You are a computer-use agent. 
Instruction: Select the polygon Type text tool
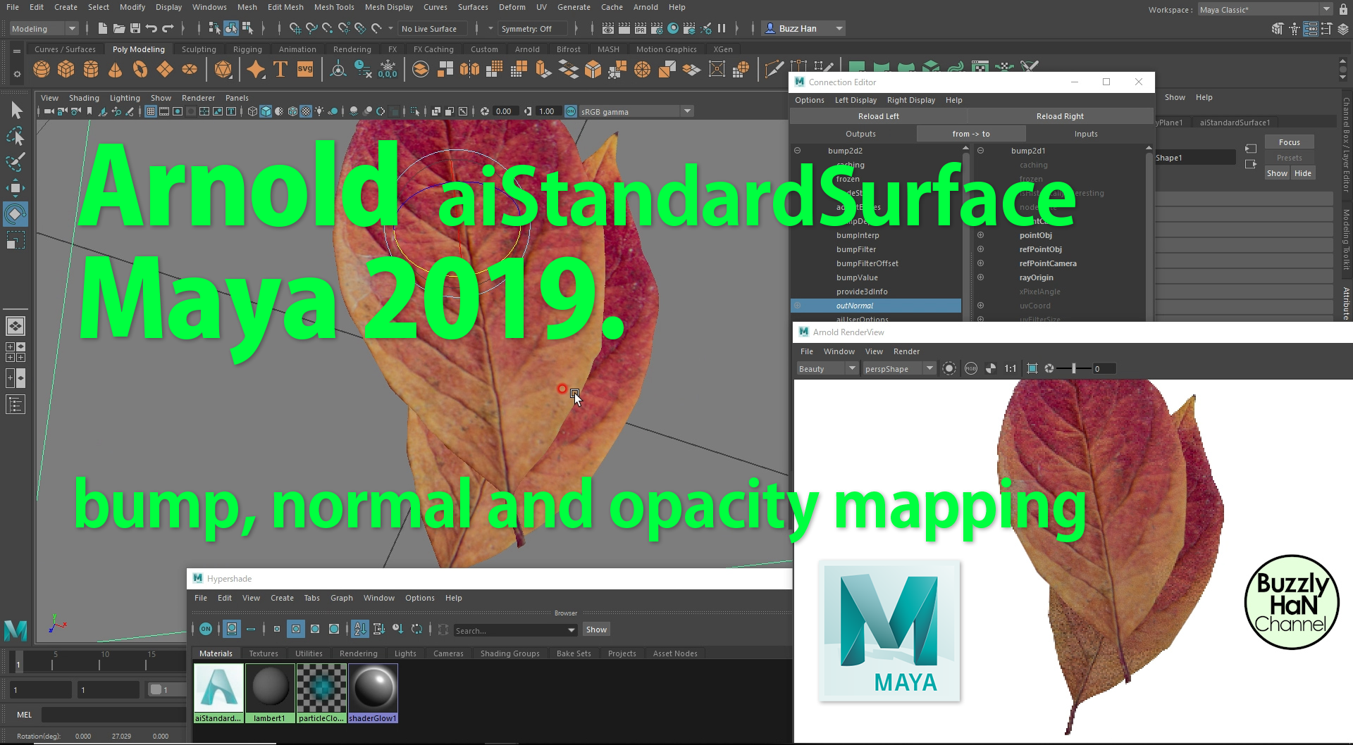point(280,69)
